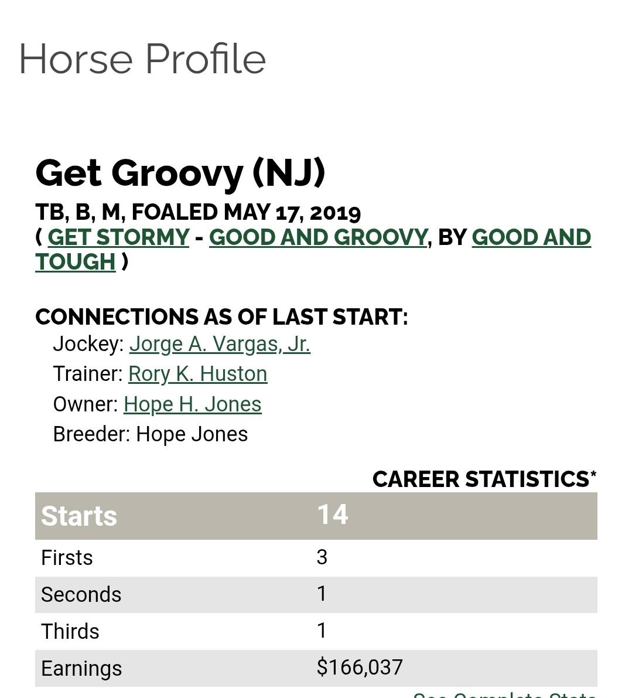Click the FOALED MAY 17, 2019 line
The width and height of the screenshot is (632, 698).
(x=198, y=212)
